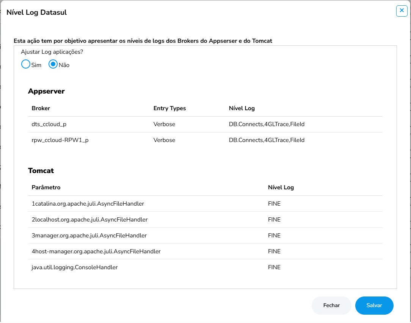Image resolution: width=411 pixels, height=323 pixels.
Task: Click DB.Connects log level of rpw_ccloud-RPW1_p
Action: pyautogui.click(x=267, y=140)
